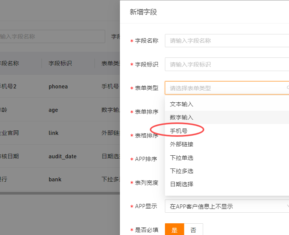Viewport: 289px width, 235px height.
Task: Click the 字段名称 input in the dialog
Action: 226,41
